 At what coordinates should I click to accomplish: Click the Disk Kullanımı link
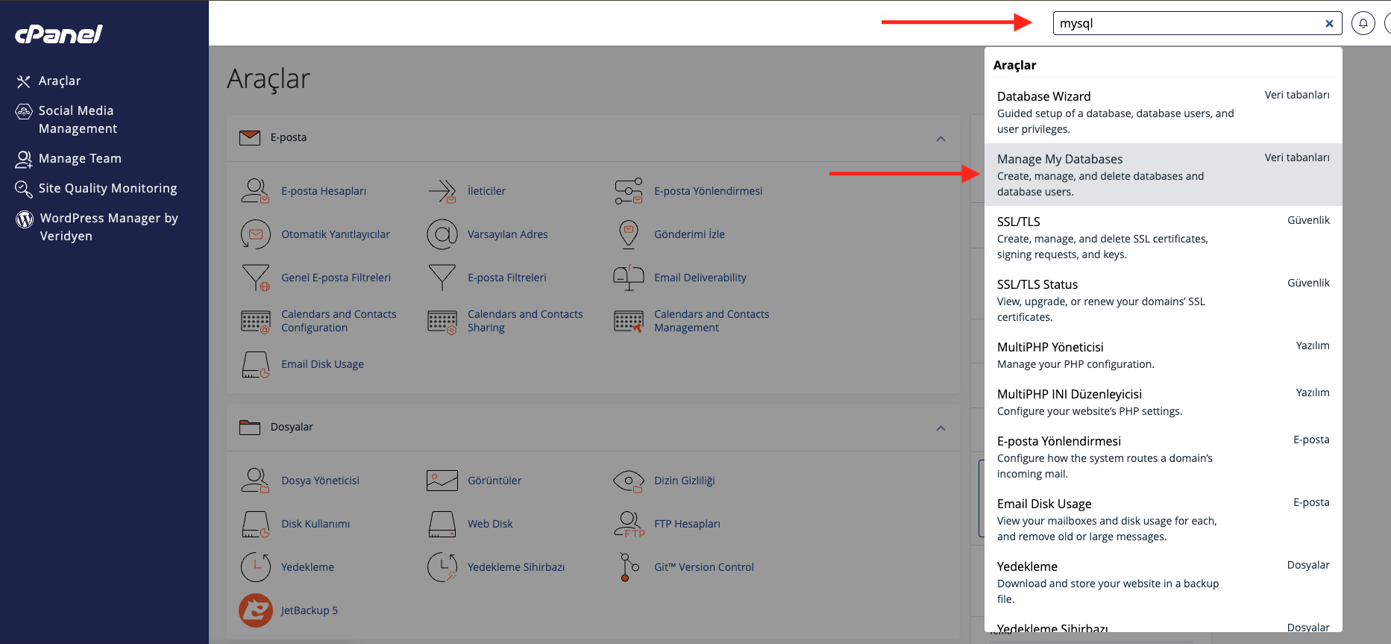pyautogui.click(x=315, y=524)
